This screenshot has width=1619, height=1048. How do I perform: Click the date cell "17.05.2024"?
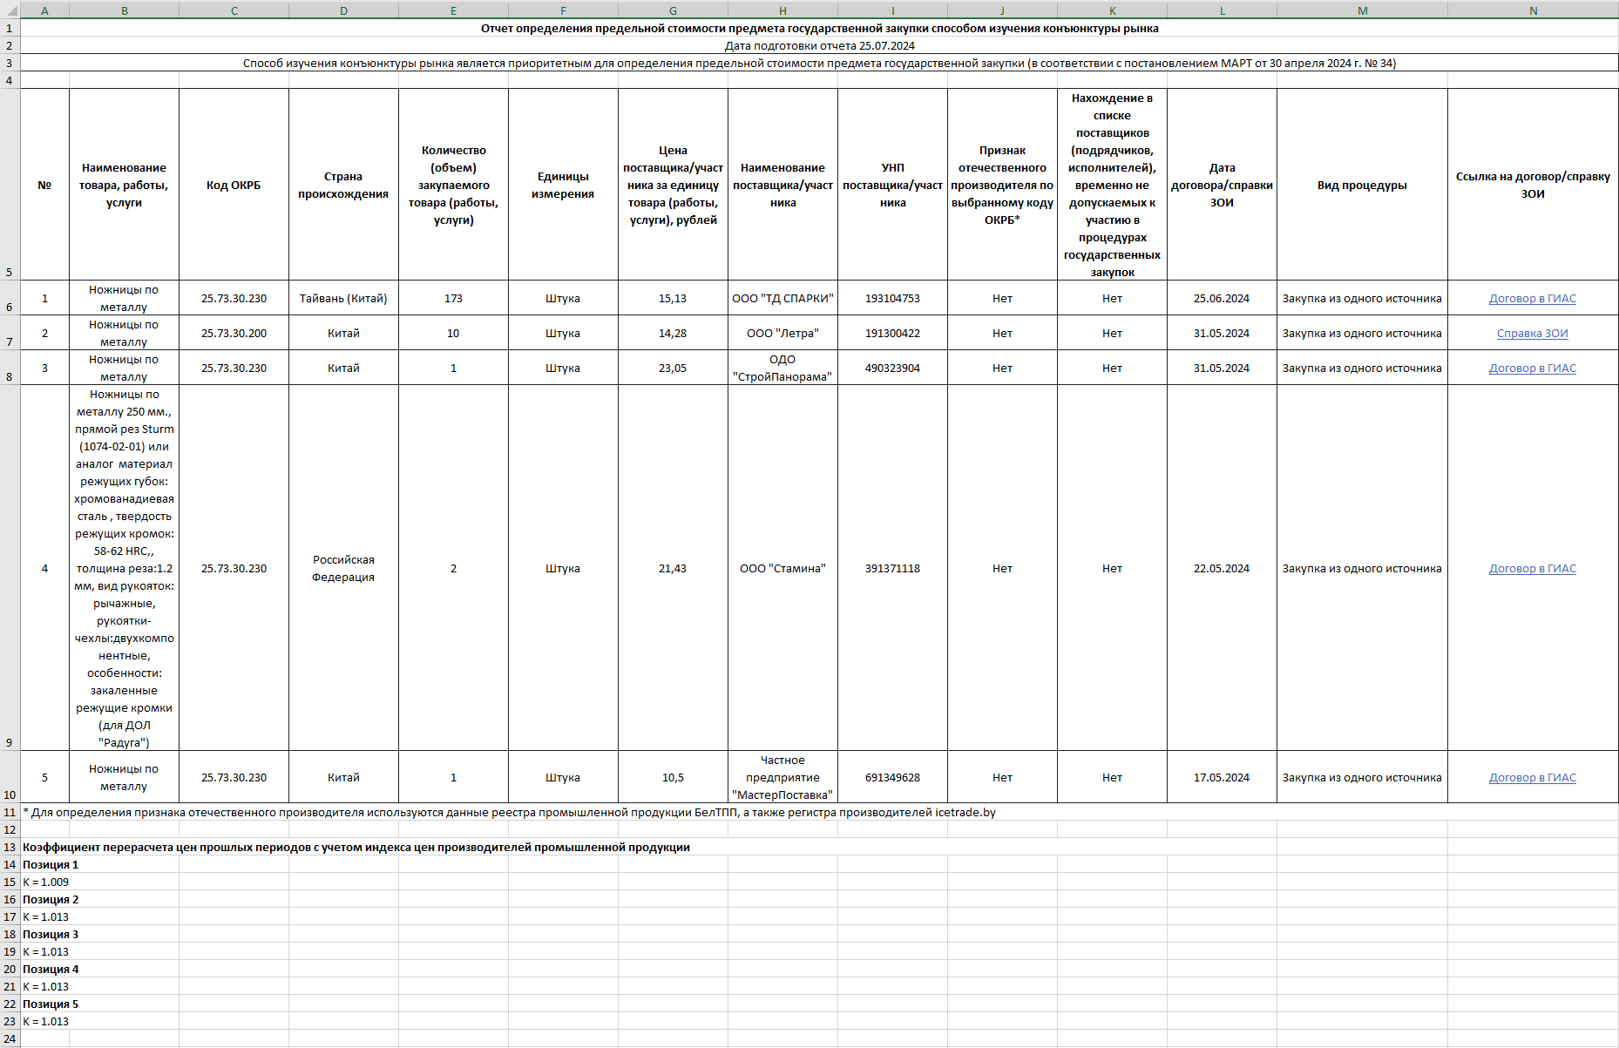click(1222, 777)
